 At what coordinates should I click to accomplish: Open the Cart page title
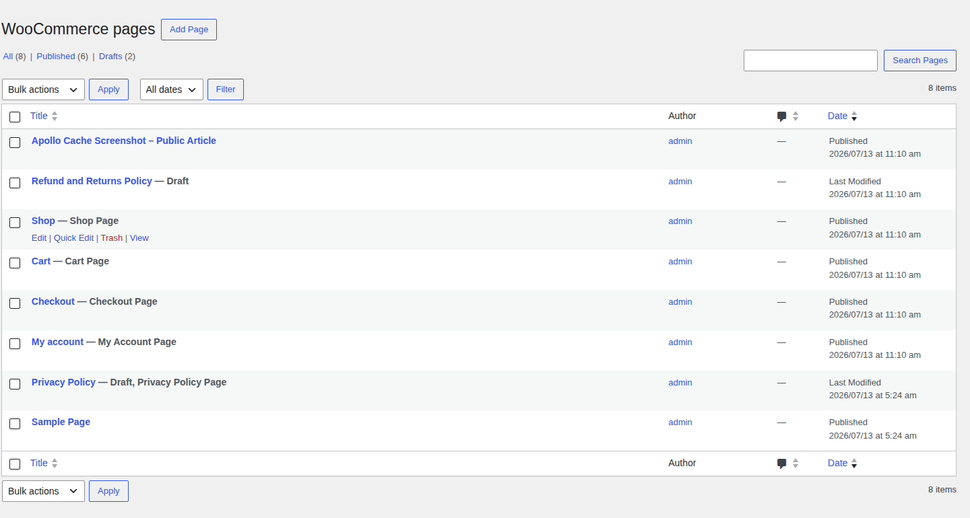[x=41, y=261]
